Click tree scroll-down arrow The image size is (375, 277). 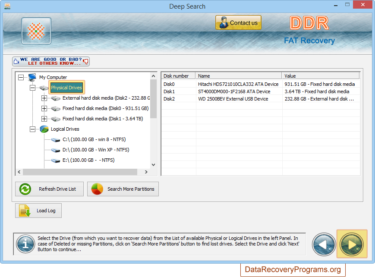coord(153,165)
